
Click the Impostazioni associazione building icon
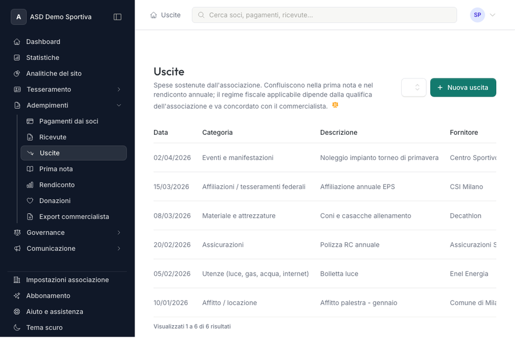tap(17, 280)
